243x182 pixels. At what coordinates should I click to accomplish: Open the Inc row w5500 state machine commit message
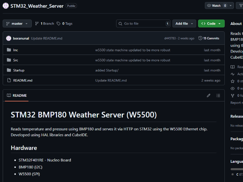point(133,50)
